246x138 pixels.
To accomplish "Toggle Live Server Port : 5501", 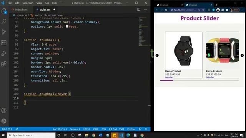I will pyautogui.click(x=116, y=129).
